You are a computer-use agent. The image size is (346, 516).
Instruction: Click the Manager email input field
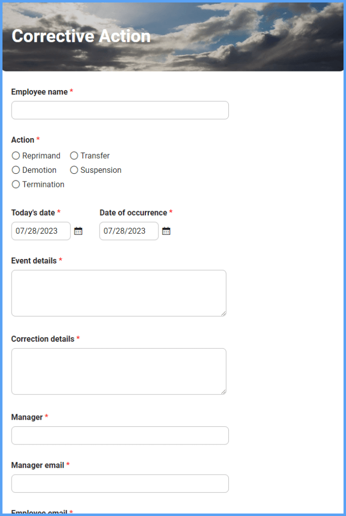pyautogui.click(x=120, y=483)
